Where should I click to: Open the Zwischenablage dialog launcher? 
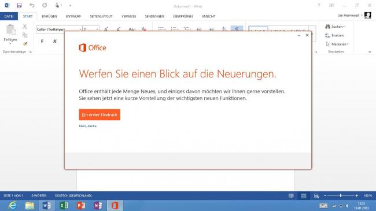click(31, 52)
